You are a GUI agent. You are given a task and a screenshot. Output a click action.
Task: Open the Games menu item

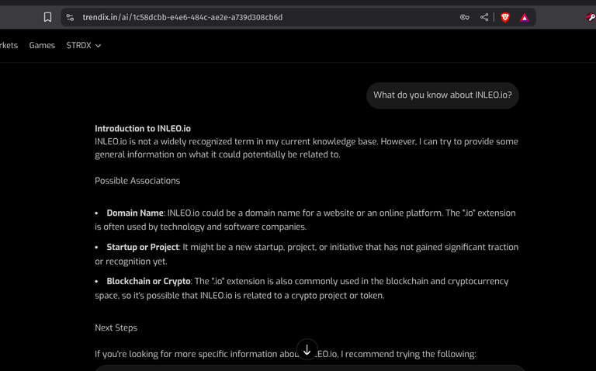[42, 45]
